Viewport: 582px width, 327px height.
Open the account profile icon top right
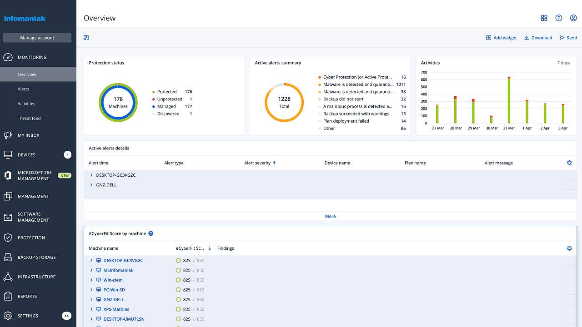click(573, 18)
